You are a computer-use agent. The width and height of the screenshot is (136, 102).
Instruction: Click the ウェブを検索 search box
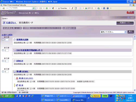[x=21, y=8]
